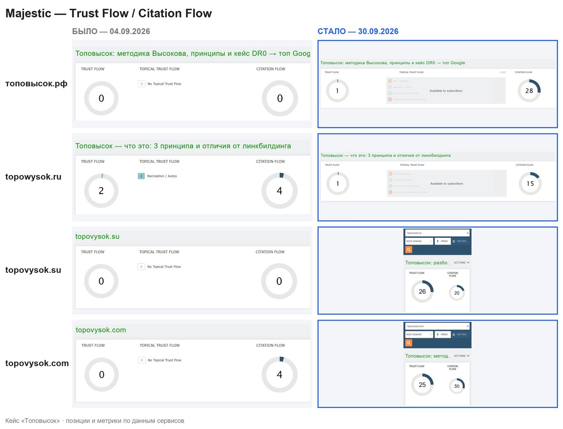The image size is (563, 429).
Task: Click the "БЫЛО — 04.09.2026" column header
Action: click(x=111, y=31)
